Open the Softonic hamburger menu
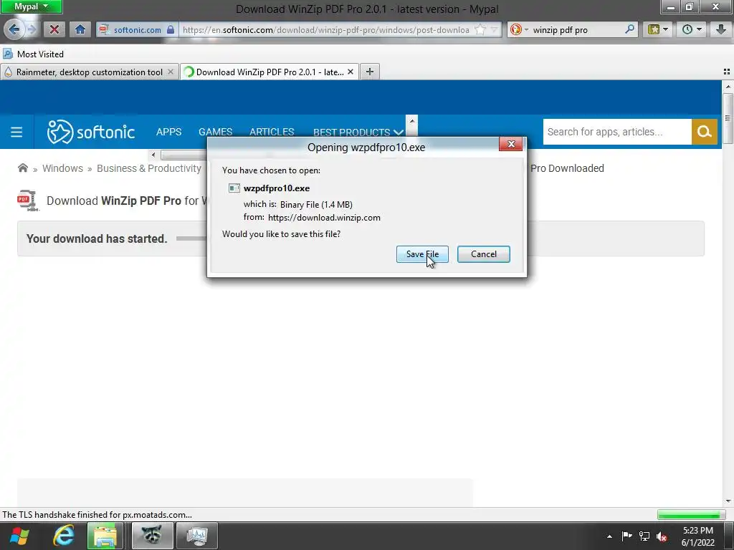The width and height of the screenshot is (734, 550). 16,132
